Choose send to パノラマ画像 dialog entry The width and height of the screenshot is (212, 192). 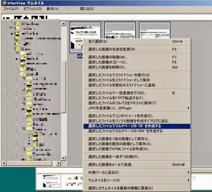click(x=137, y=121)
